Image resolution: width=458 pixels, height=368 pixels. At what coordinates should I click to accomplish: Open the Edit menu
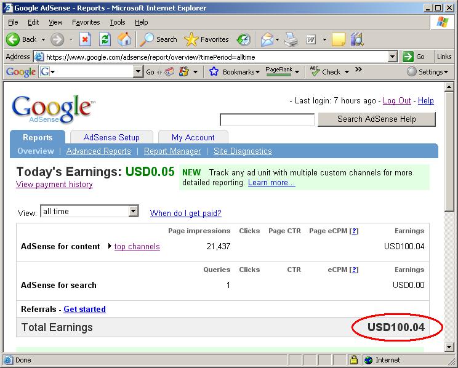[x=33, y=22]
